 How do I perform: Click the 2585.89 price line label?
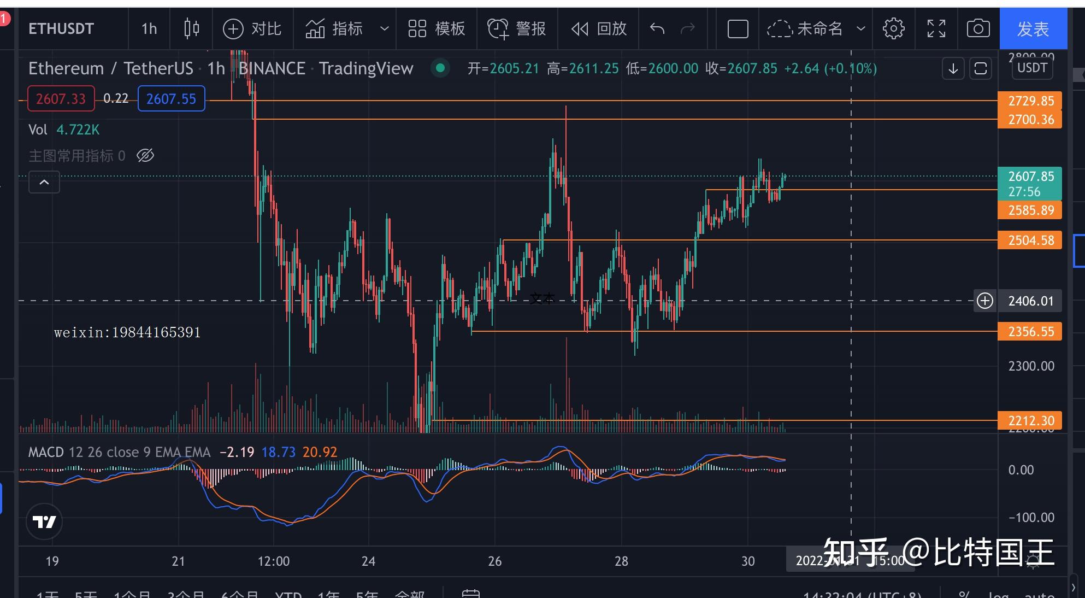[1030, 210]
